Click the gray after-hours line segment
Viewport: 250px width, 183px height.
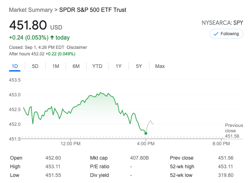[x=150, y=122]
